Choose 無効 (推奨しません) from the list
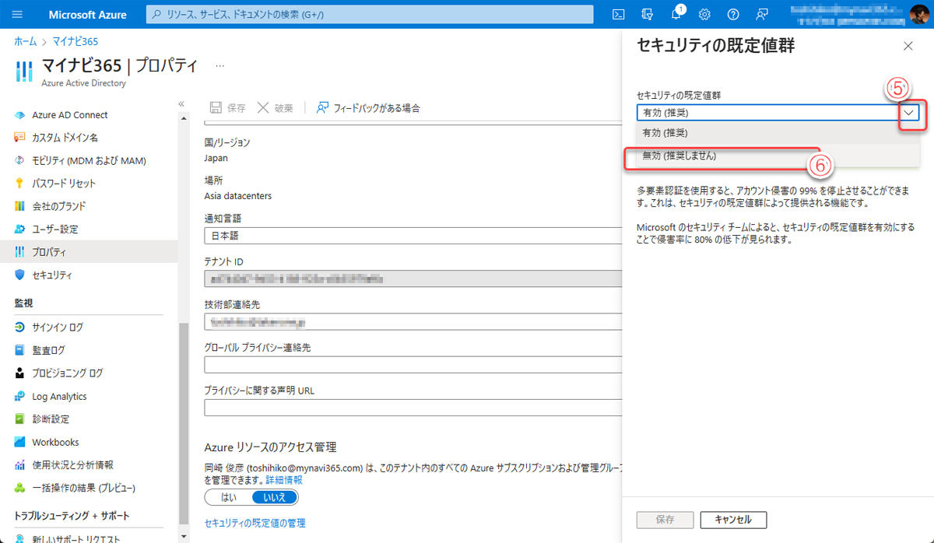The height and width of the screenshot is (543, 934). click(778, 156)
